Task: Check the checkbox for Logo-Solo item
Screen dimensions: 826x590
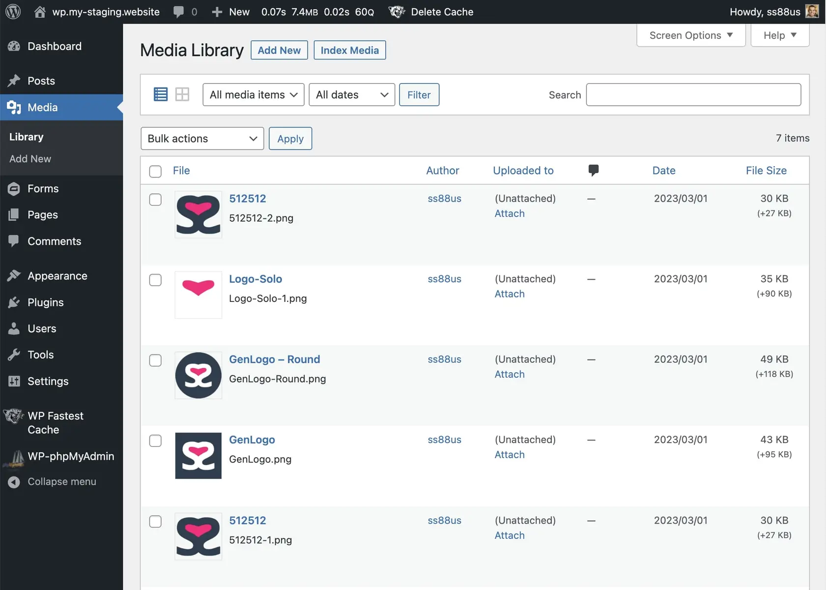Action: [155, 280]
